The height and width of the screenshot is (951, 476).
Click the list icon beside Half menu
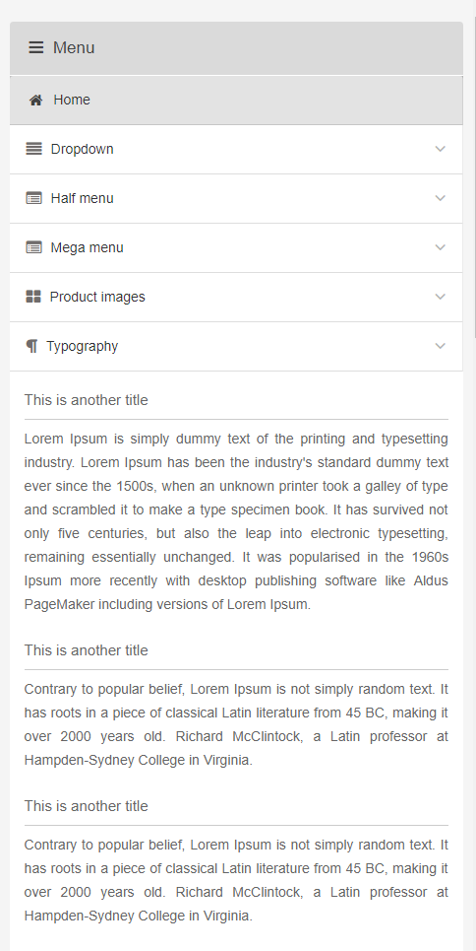(x=33, y=198)
